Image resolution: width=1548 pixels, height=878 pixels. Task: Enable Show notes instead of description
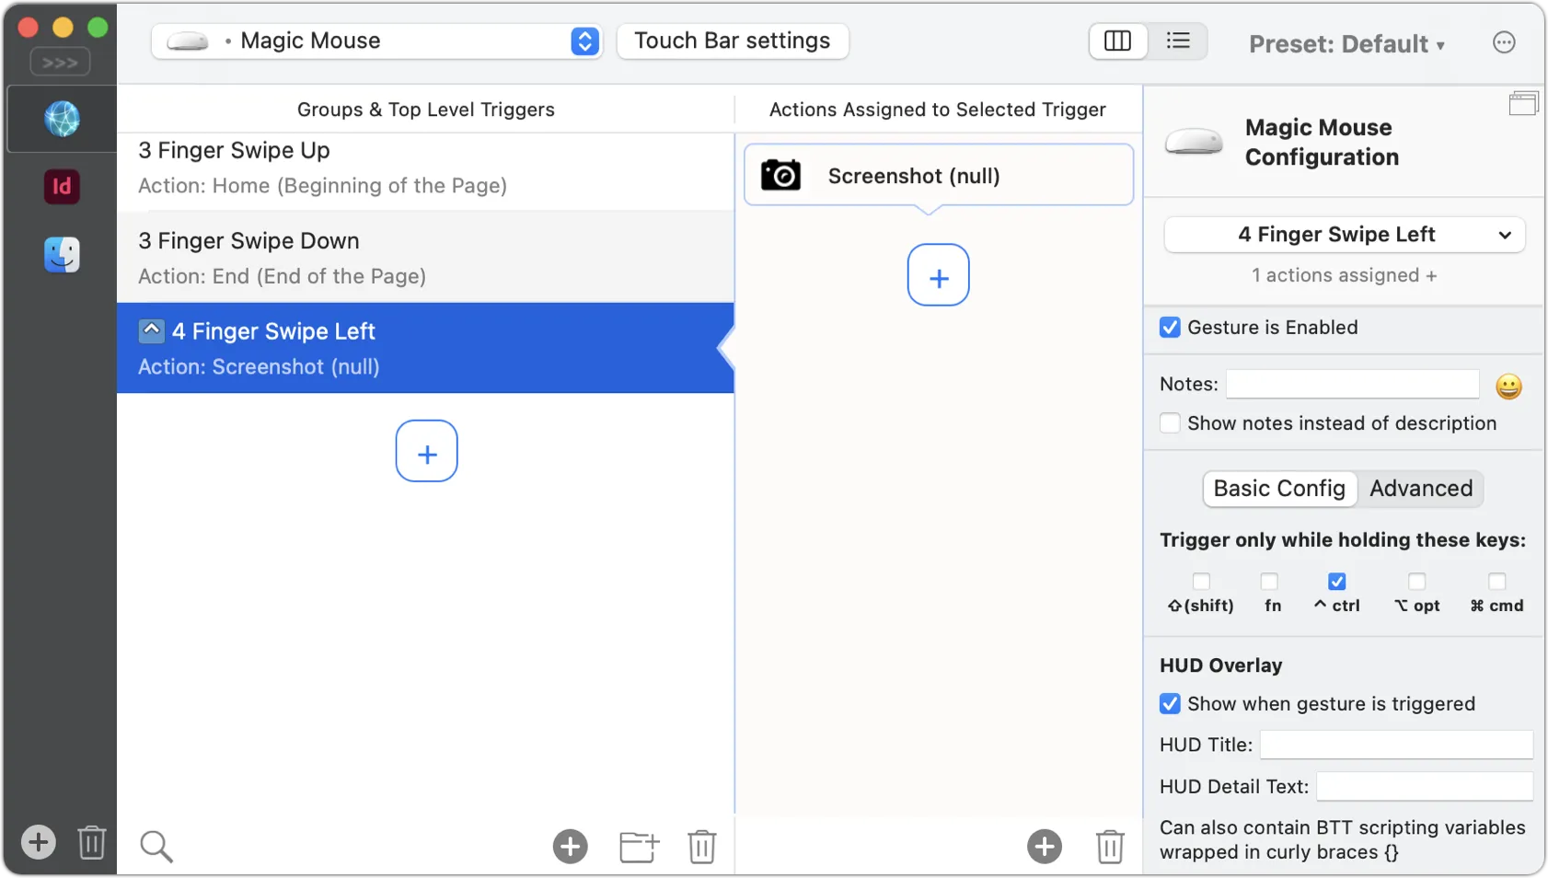click(x=1170, y=423)
